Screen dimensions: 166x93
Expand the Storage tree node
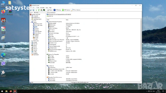point(31,42)
